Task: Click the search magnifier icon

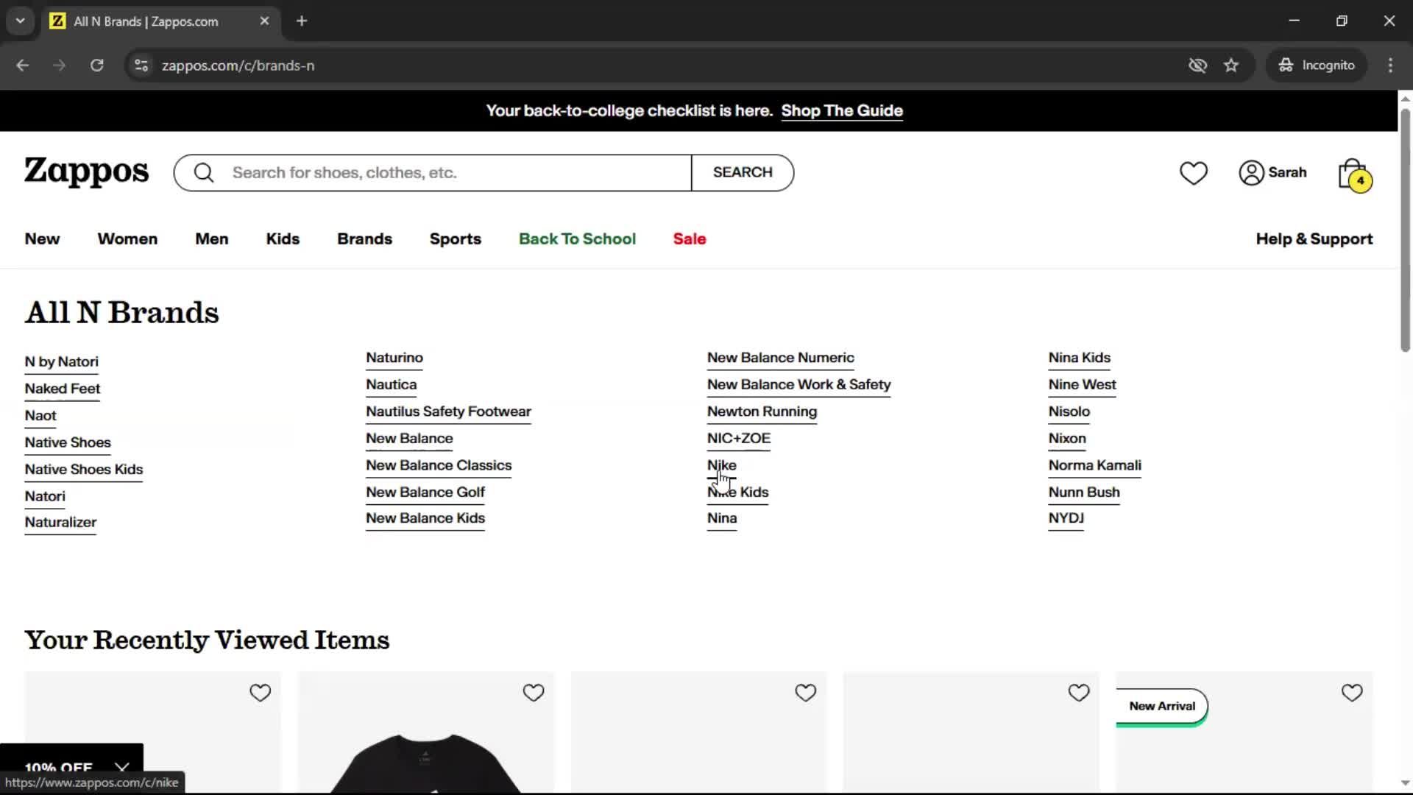Action: pos(204,173)
